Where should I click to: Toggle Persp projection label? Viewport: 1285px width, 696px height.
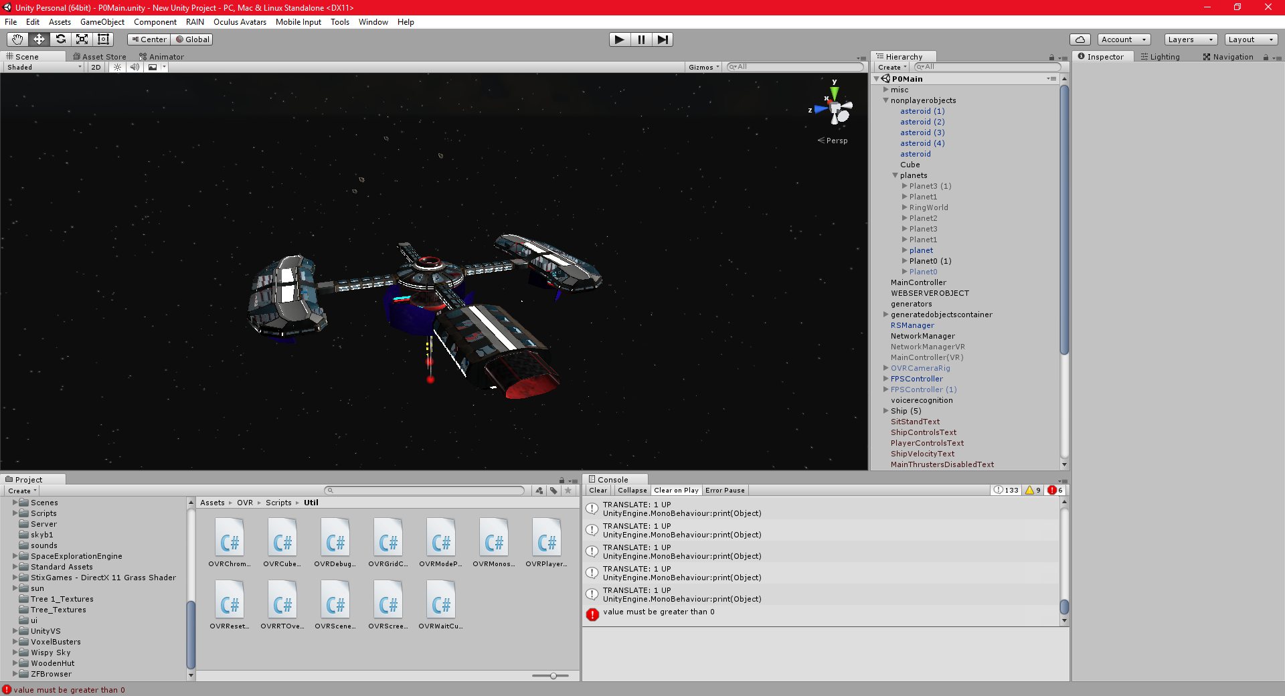pyautogui.click(x=833, y=141)
